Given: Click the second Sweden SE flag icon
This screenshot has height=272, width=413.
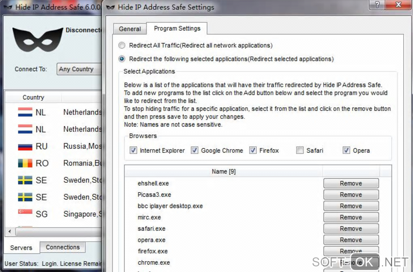Looking at the screenshot, I should tap(25, 197).
